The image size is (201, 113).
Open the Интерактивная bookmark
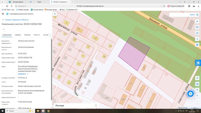[x=51, y=10]
